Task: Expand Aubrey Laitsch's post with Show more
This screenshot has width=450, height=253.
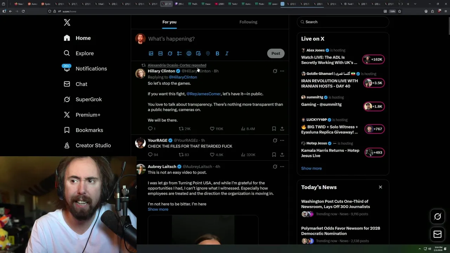Action: pos(158,209)
